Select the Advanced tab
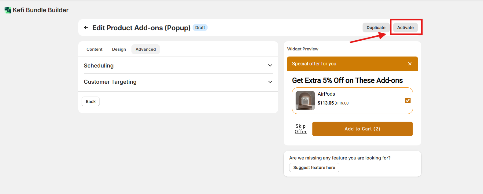Screen dimensions: 483x194 (146, 49)
